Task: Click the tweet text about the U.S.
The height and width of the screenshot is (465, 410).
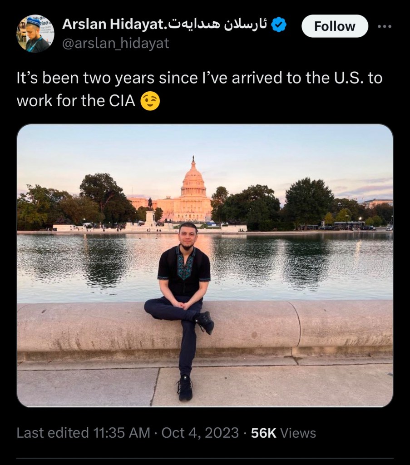Action: coord(199,78)
